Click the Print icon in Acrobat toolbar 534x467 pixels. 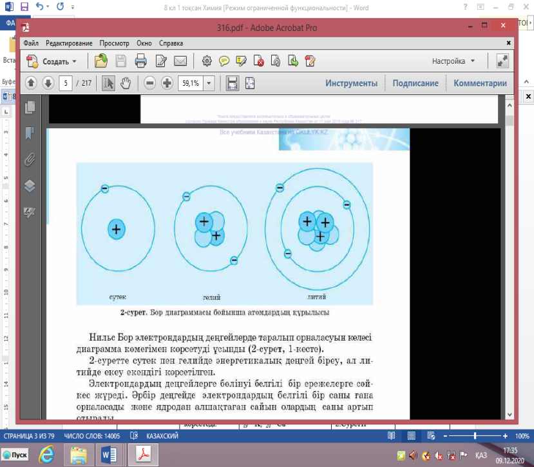click(x=141, y=61)
